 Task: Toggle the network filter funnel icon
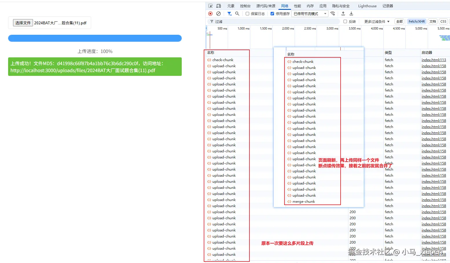229,14
